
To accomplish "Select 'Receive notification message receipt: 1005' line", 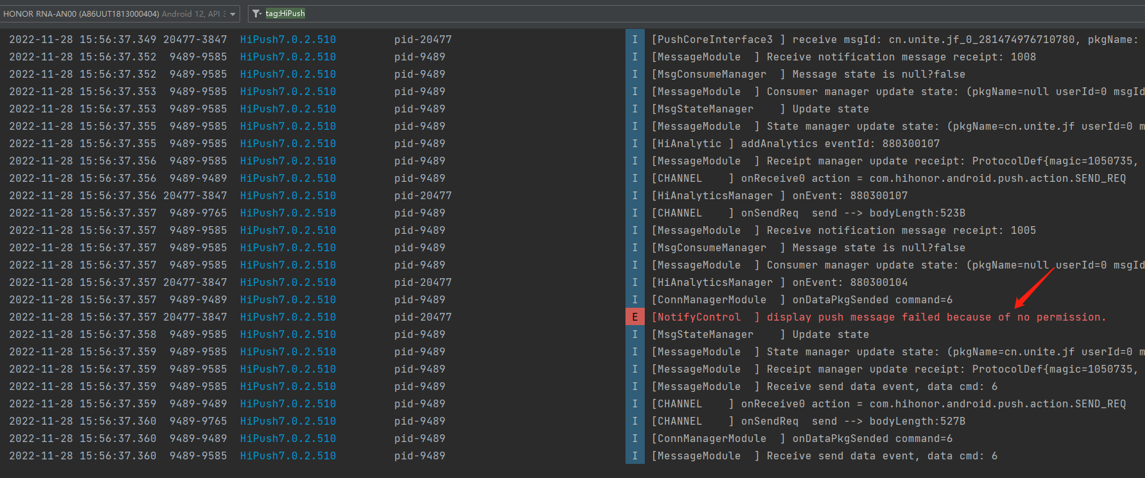I will tap(843, 230).
